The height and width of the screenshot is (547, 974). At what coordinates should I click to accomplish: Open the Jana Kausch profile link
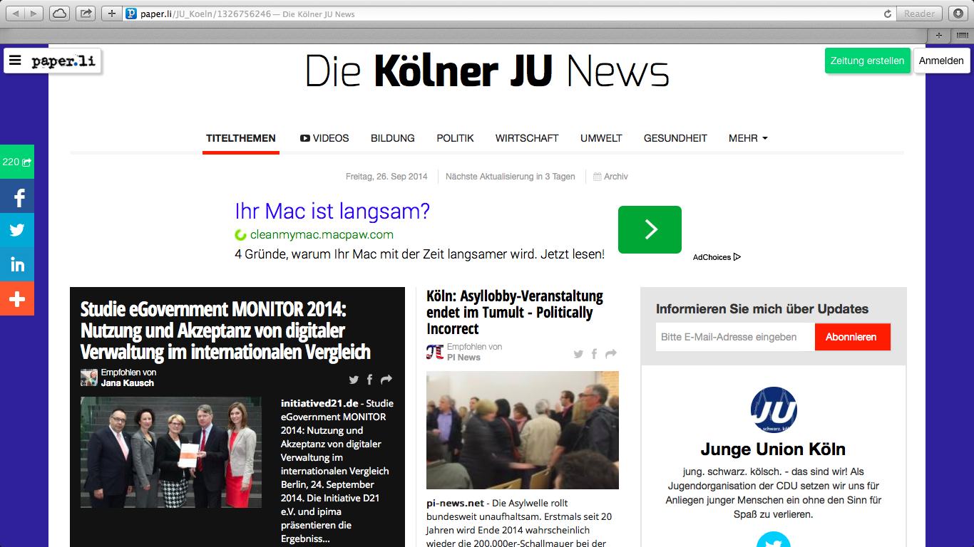point(128,383)
